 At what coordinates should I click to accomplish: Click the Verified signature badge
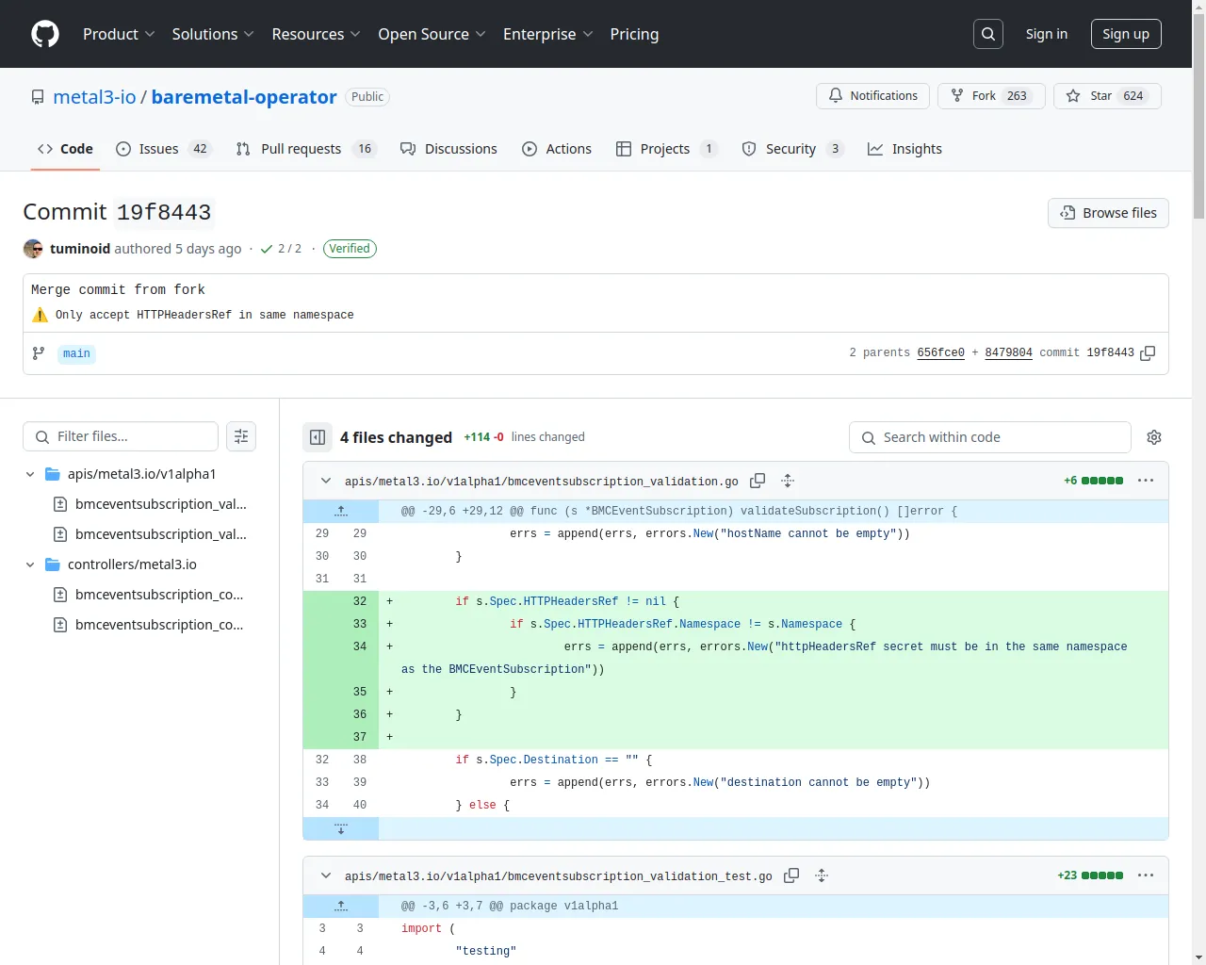tap(350, 249)
